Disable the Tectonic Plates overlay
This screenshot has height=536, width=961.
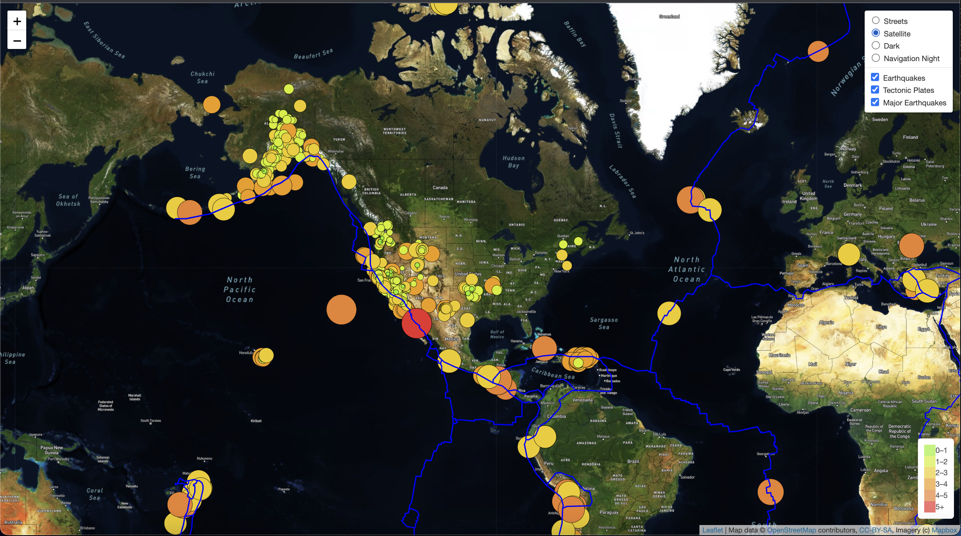(x=875, y=90)
